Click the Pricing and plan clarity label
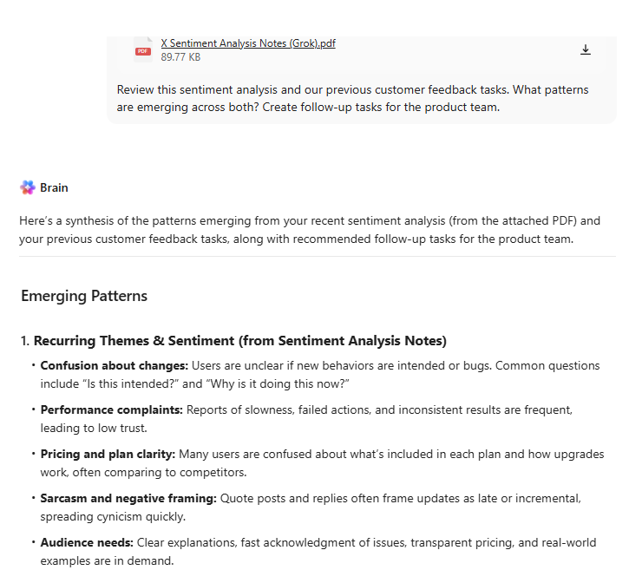The width and height of the screenshot is (629, 583). [108, 454]
